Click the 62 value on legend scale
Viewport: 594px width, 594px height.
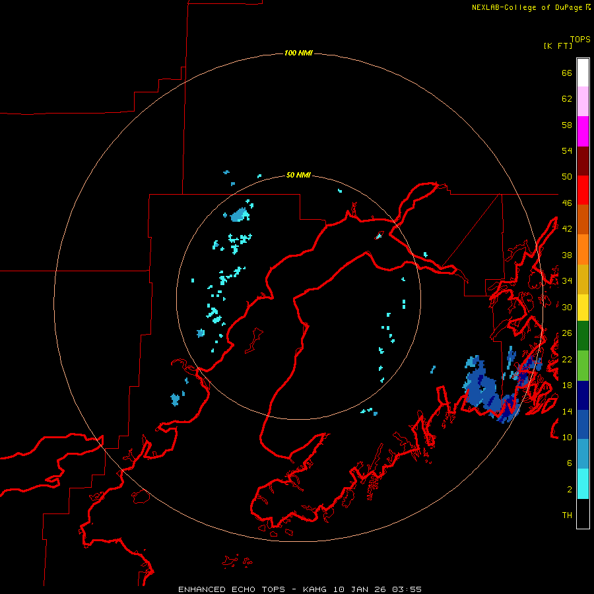pyautogui.click(x=567, y=99)
